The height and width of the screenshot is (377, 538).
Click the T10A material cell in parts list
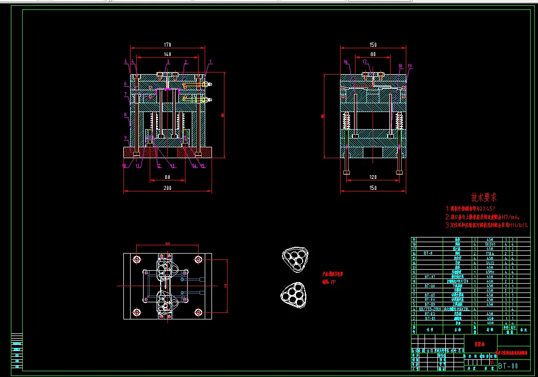coord(490,254)
